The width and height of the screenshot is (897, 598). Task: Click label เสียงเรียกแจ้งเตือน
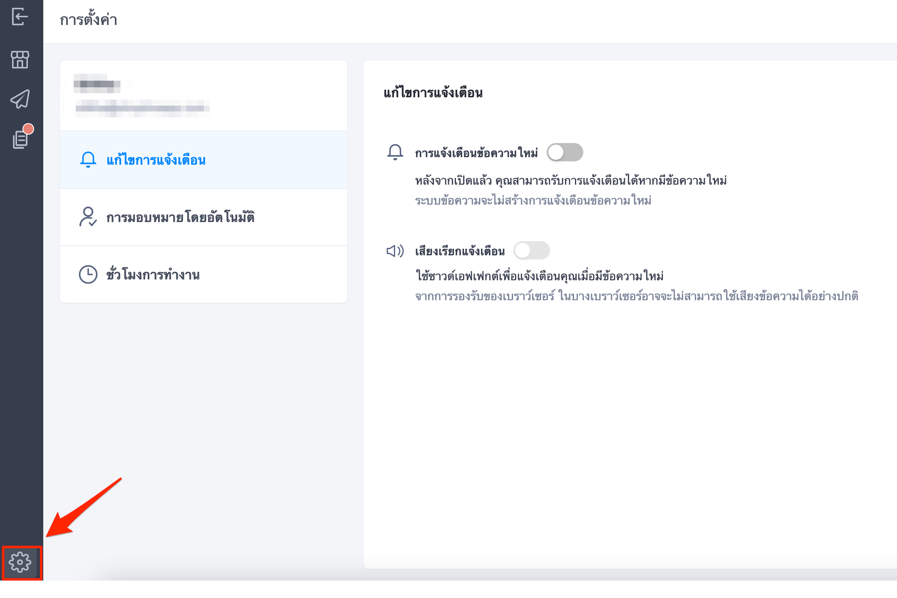coord(460,251)
